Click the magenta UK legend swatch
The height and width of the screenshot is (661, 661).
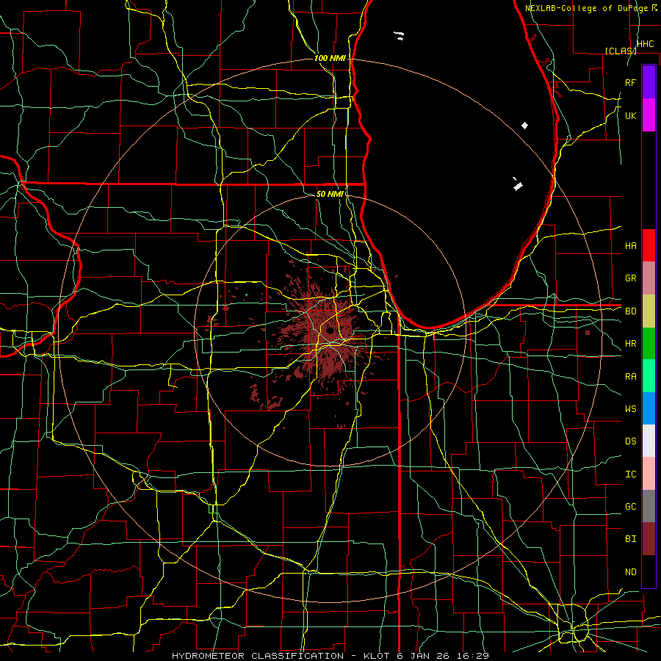(x=649, y=115)
